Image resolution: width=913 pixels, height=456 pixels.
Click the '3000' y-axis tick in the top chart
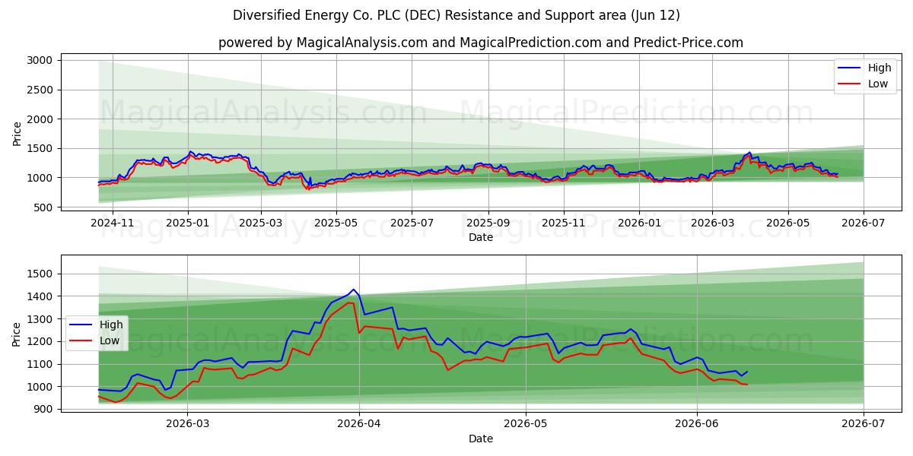[x=40, y=60]
